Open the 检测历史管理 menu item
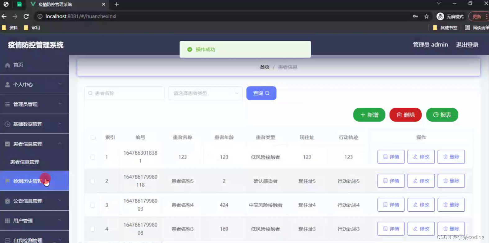The width and height of the screenshot is (489, 243). (x=34, y=181)
